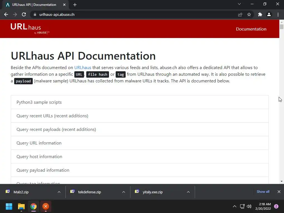
Task: Select the URLhaus API Documentation tab
Action: click(34, 5)
